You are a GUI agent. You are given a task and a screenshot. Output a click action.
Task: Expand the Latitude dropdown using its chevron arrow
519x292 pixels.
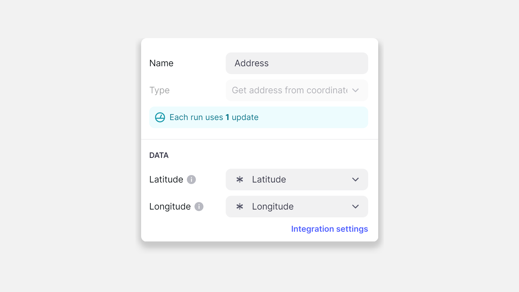coord(355,180)
